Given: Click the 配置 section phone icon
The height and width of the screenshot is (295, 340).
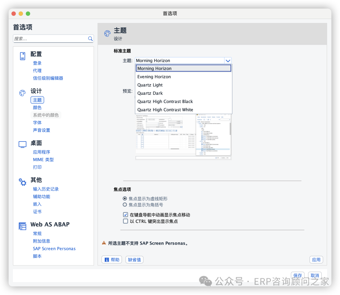Looking at the screenshot, I should pos(23,56).
